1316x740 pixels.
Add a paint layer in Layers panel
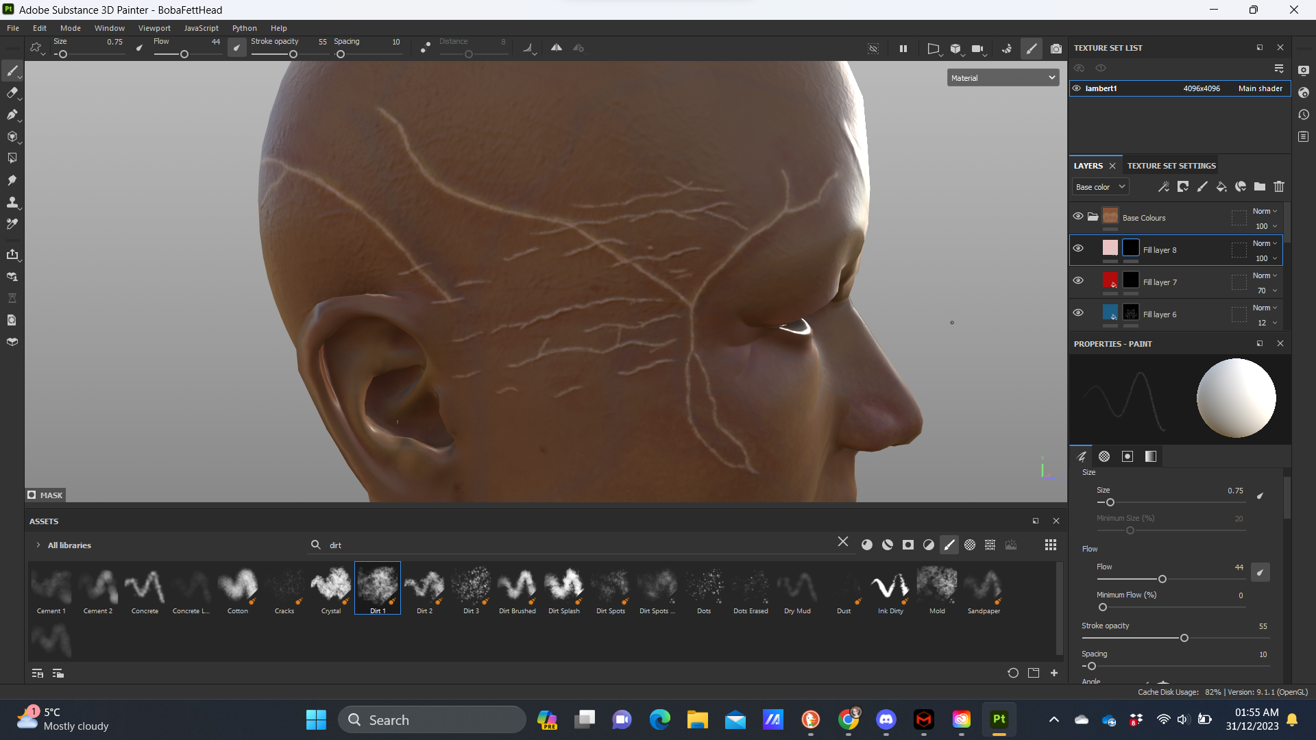[1202, 186]
